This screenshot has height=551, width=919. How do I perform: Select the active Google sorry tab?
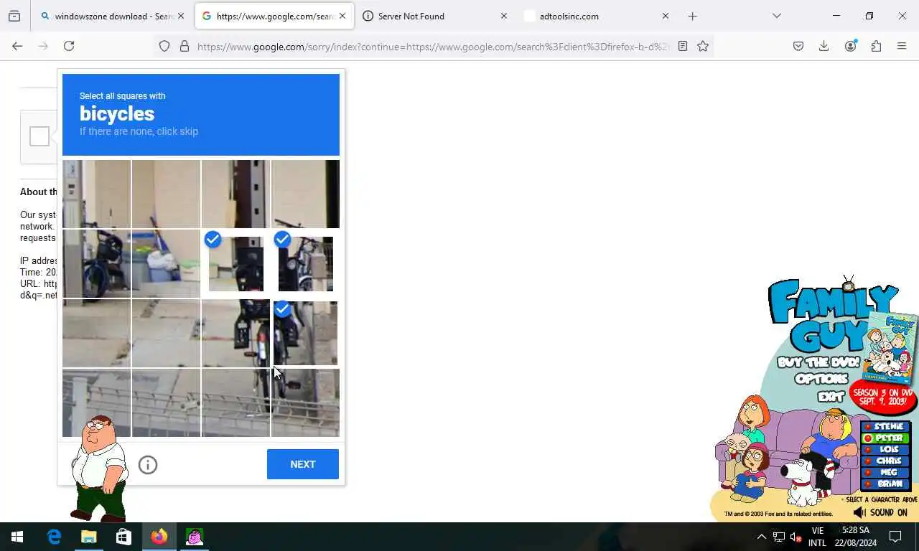point(274,16)
